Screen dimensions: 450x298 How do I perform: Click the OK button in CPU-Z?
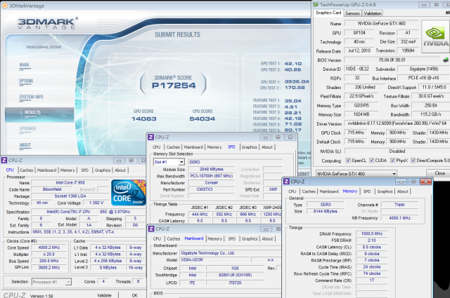point(134,295)
